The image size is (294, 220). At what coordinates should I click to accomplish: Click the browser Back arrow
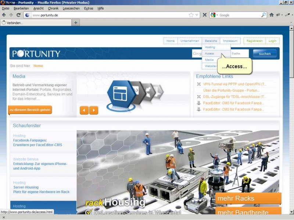pyautogui.click(x=4, y=15)
